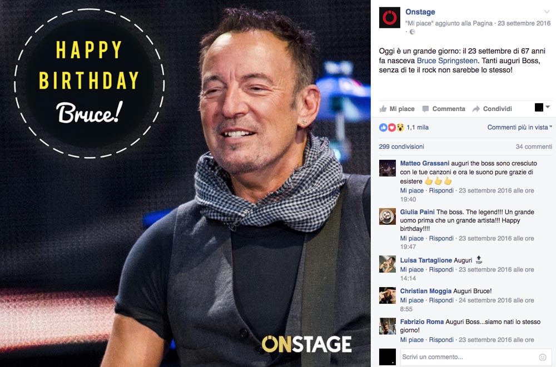The width and height of the screenshot is (556, 367).
Task: Click the Commenta speech bubble icon
Action: pos(425,109)
